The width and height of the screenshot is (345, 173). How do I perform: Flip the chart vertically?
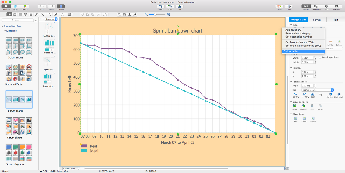[330, 95]
